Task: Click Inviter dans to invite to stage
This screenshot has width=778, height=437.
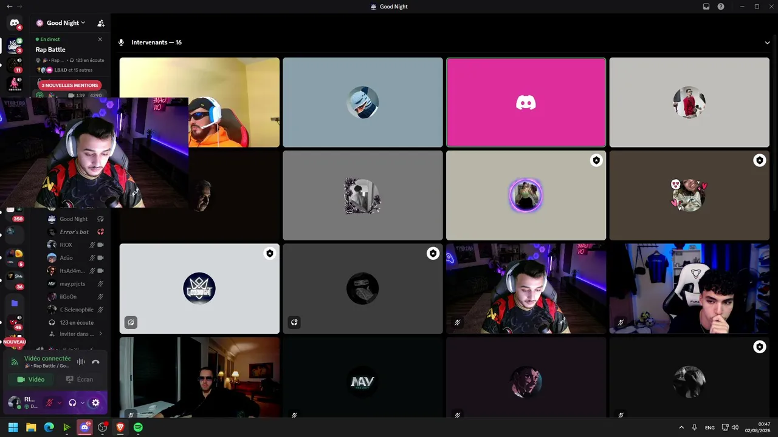Action: point(75,334)
